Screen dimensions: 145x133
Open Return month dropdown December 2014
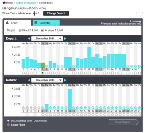click(x=47, y=80)
